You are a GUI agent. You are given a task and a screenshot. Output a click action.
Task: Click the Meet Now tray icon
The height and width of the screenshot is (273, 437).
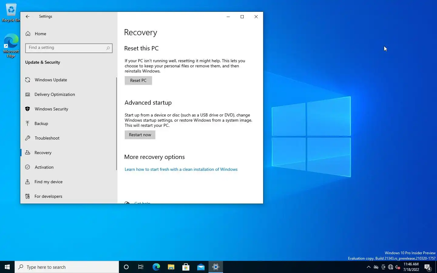coord(383,267)
